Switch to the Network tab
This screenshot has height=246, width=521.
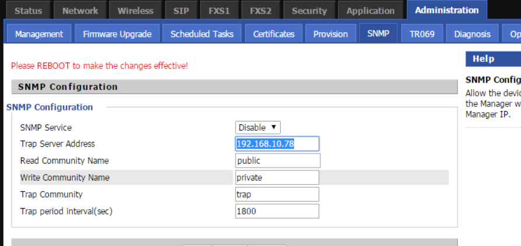[80, 11]
